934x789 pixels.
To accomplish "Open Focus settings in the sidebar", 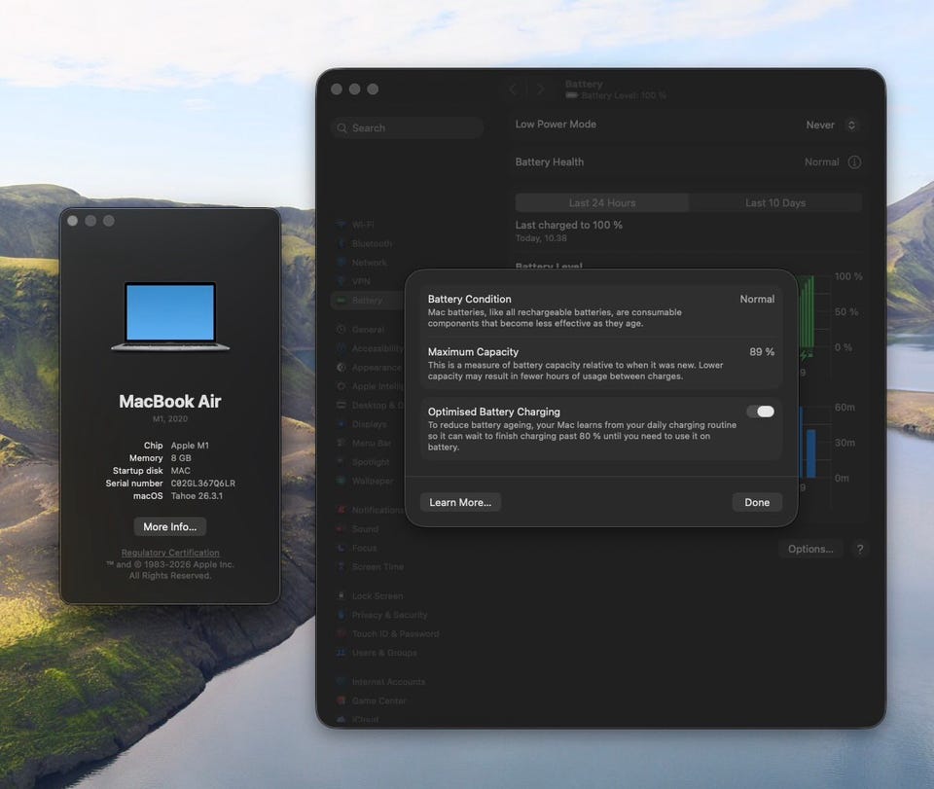I will click(356, 548).
